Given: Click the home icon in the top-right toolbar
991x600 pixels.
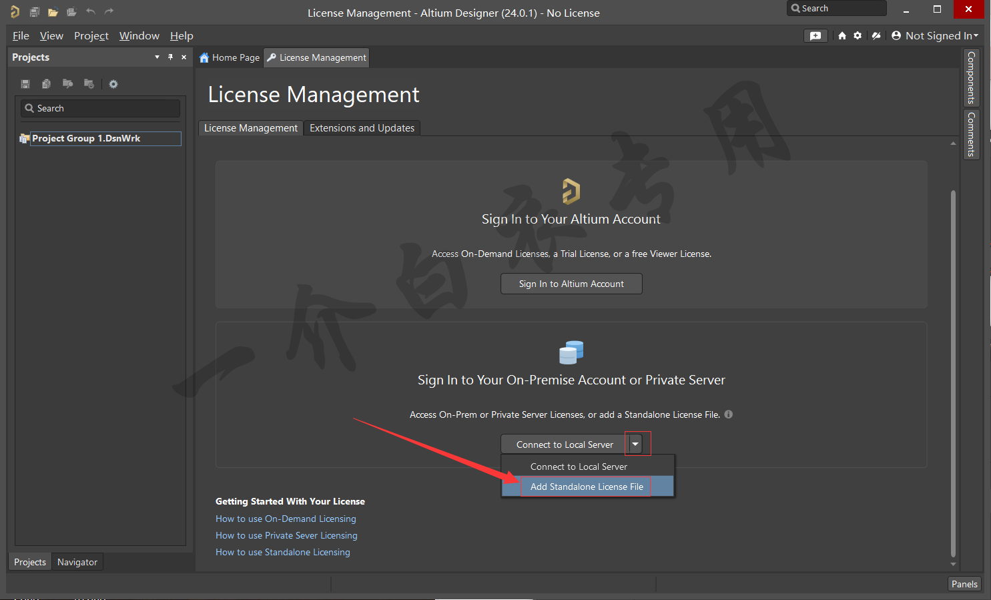Looking at the screenshot, I should [842, 36].
